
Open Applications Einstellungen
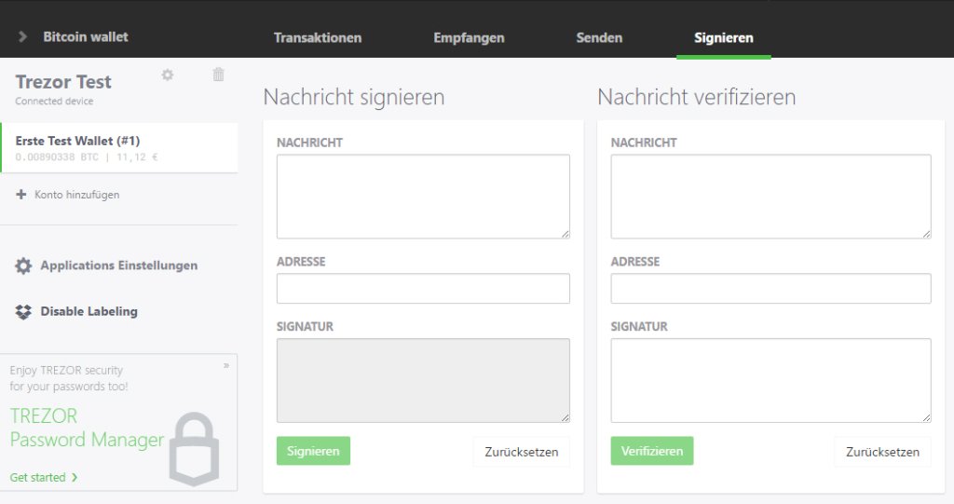[x=118, y=266]
